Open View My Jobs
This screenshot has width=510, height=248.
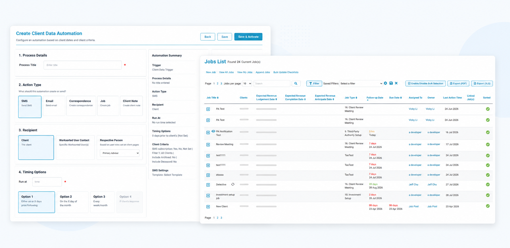(245, 72)
